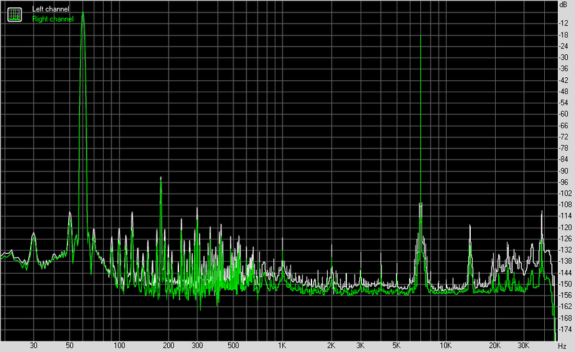This screenshot has width=575, height=352.
Task: Click the -30 dB axis value
Action: point(563,58)
